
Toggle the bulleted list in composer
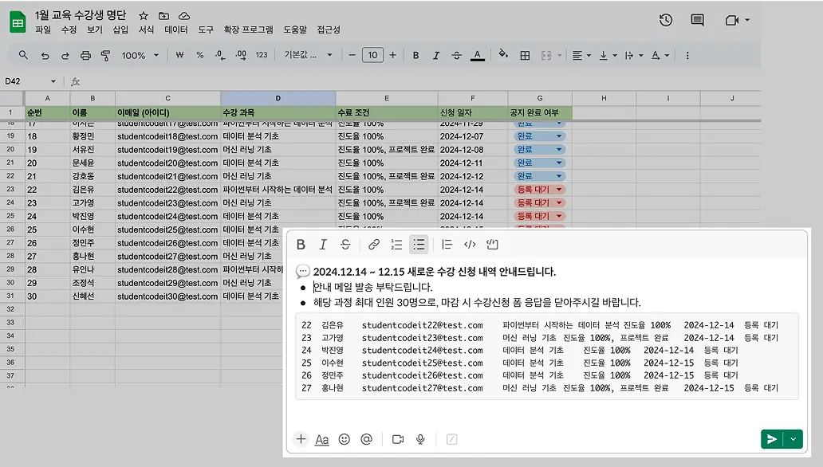point(419,245)
